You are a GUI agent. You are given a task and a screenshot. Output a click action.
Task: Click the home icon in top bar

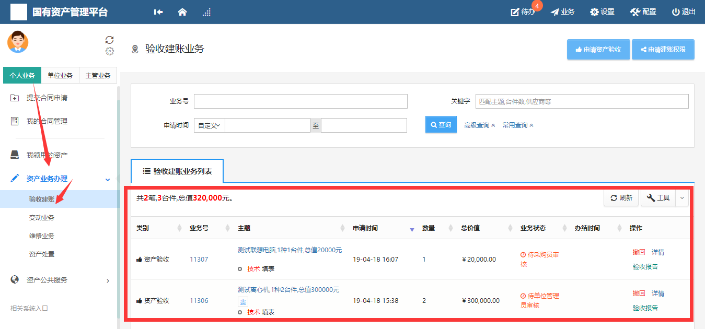tap(182, 12)
